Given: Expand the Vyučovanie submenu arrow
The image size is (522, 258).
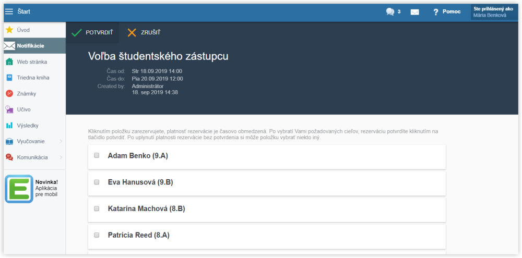Looking at the screenshot, I should [61, 141].
